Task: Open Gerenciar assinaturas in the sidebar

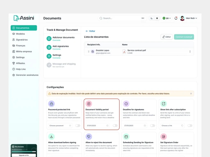Action: pyautogui.click(x=25, y=75)
